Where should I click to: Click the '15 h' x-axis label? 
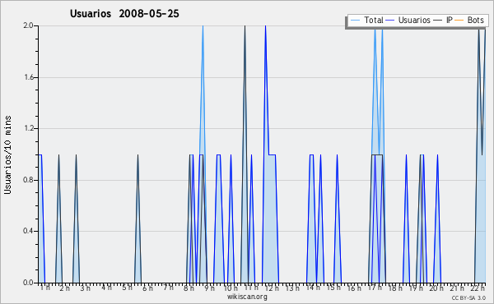[333, 288]
